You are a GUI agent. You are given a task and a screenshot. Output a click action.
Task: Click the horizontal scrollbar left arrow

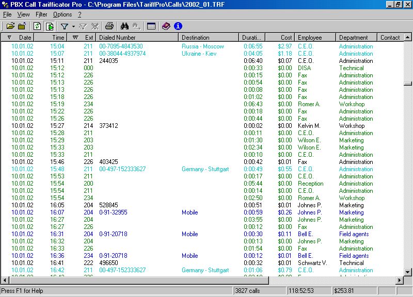click(5, 280)
